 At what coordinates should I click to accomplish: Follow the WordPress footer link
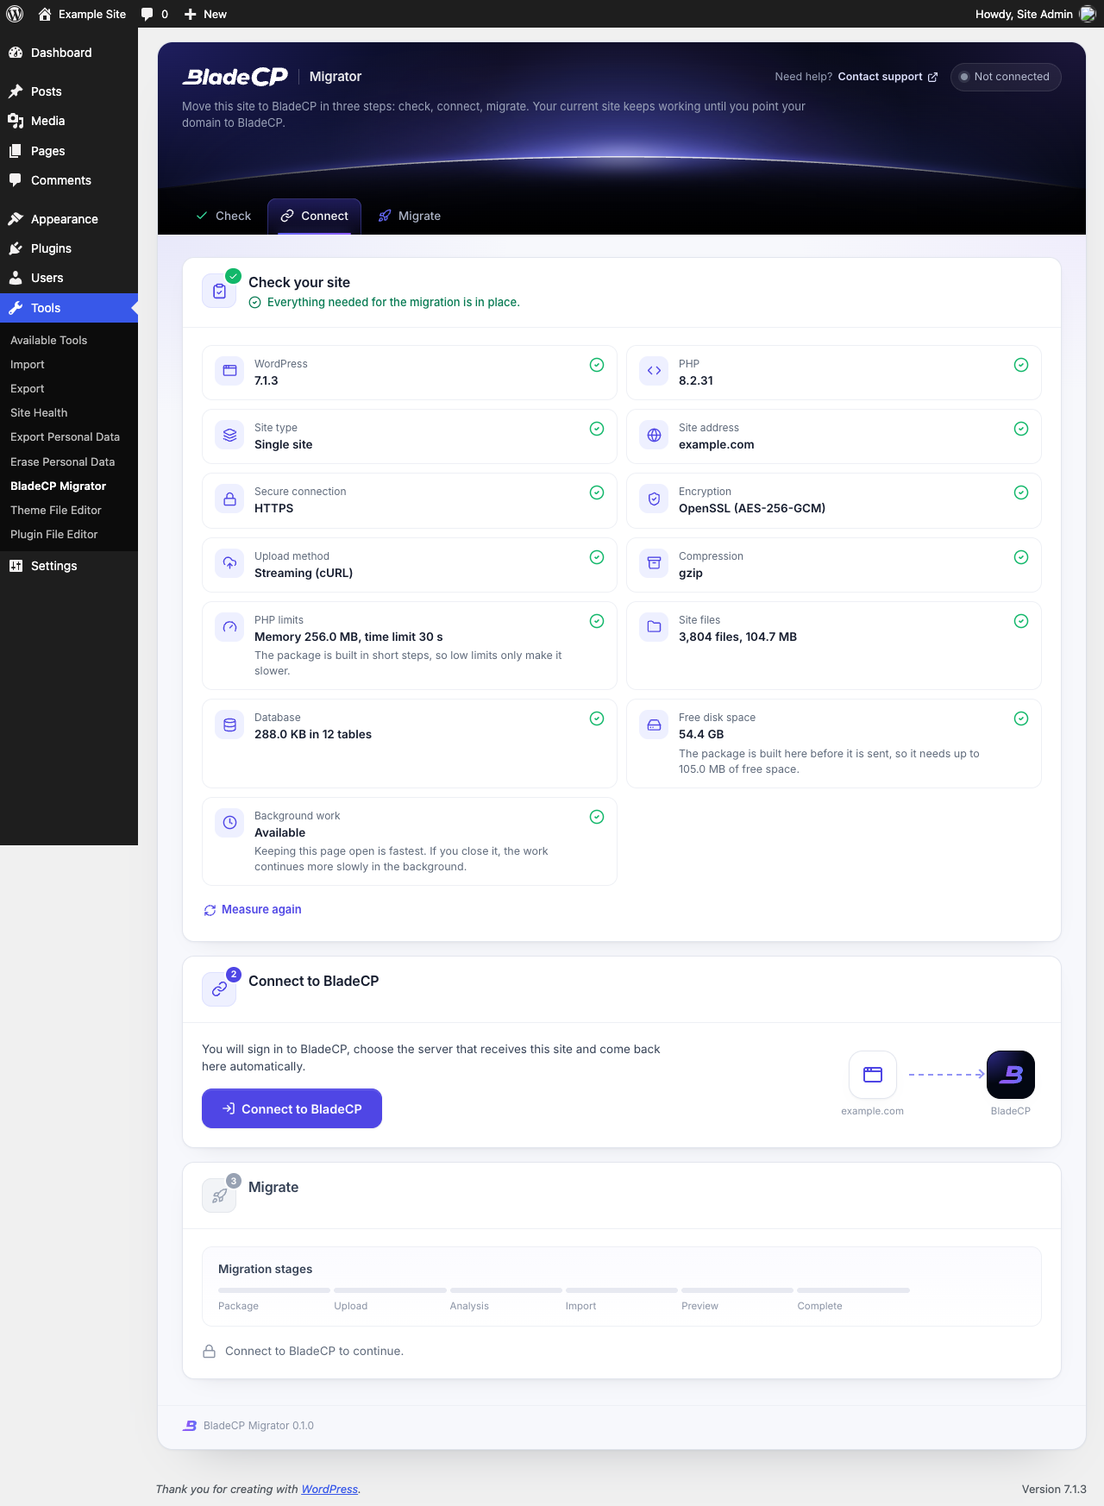pyautogui.click(x=329, y=1489)
